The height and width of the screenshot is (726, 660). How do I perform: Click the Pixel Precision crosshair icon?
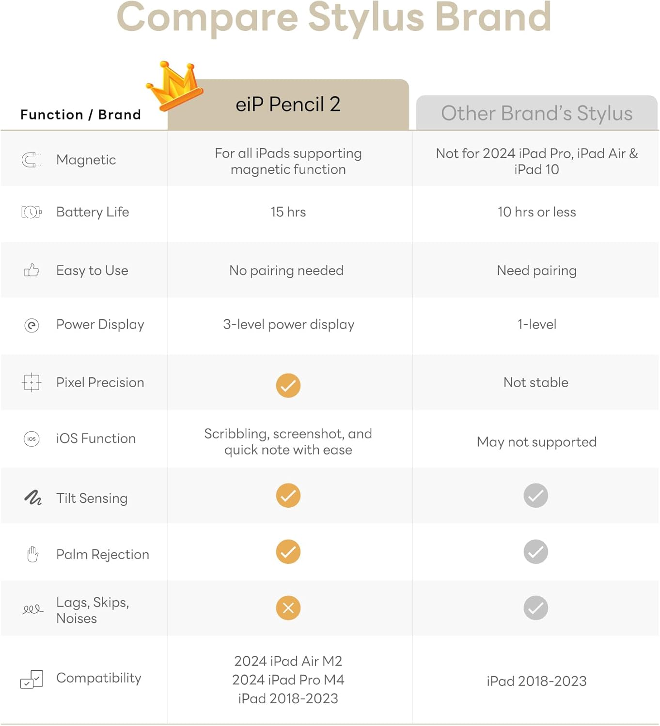[31, 382]
